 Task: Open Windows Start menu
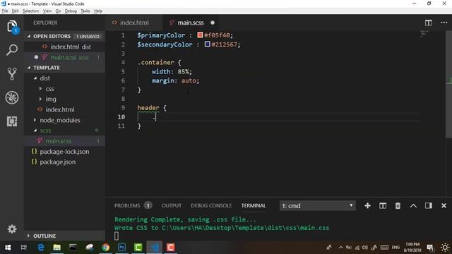pos(8,248)
